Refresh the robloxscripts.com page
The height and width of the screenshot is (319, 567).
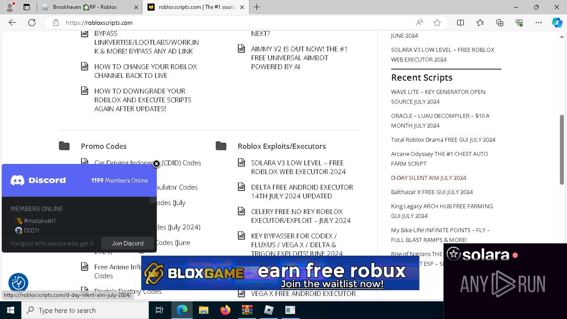pyautogui.click(x=32, y=23)
